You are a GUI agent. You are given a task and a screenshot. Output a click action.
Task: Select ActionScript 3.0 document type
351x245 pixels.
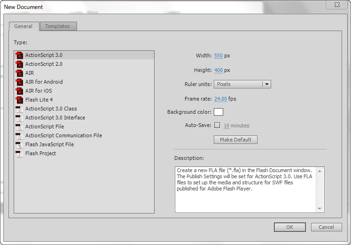click(84, 55)
